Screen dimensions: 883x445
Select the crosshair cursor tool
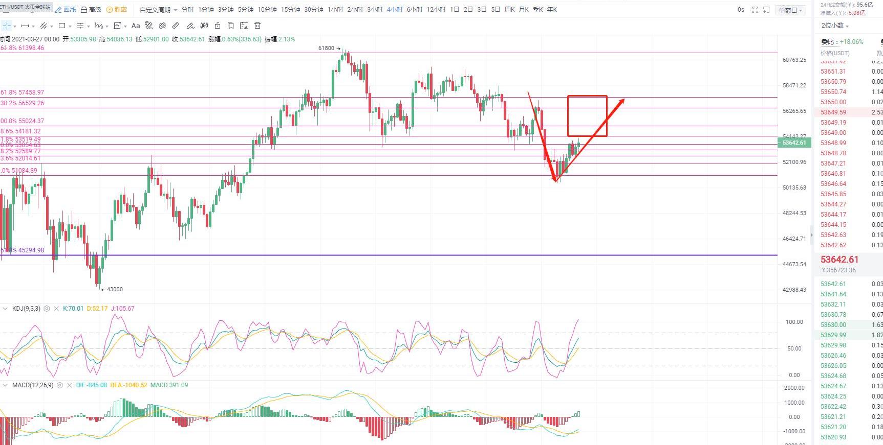pyautogui.click(x=7, y=26)
